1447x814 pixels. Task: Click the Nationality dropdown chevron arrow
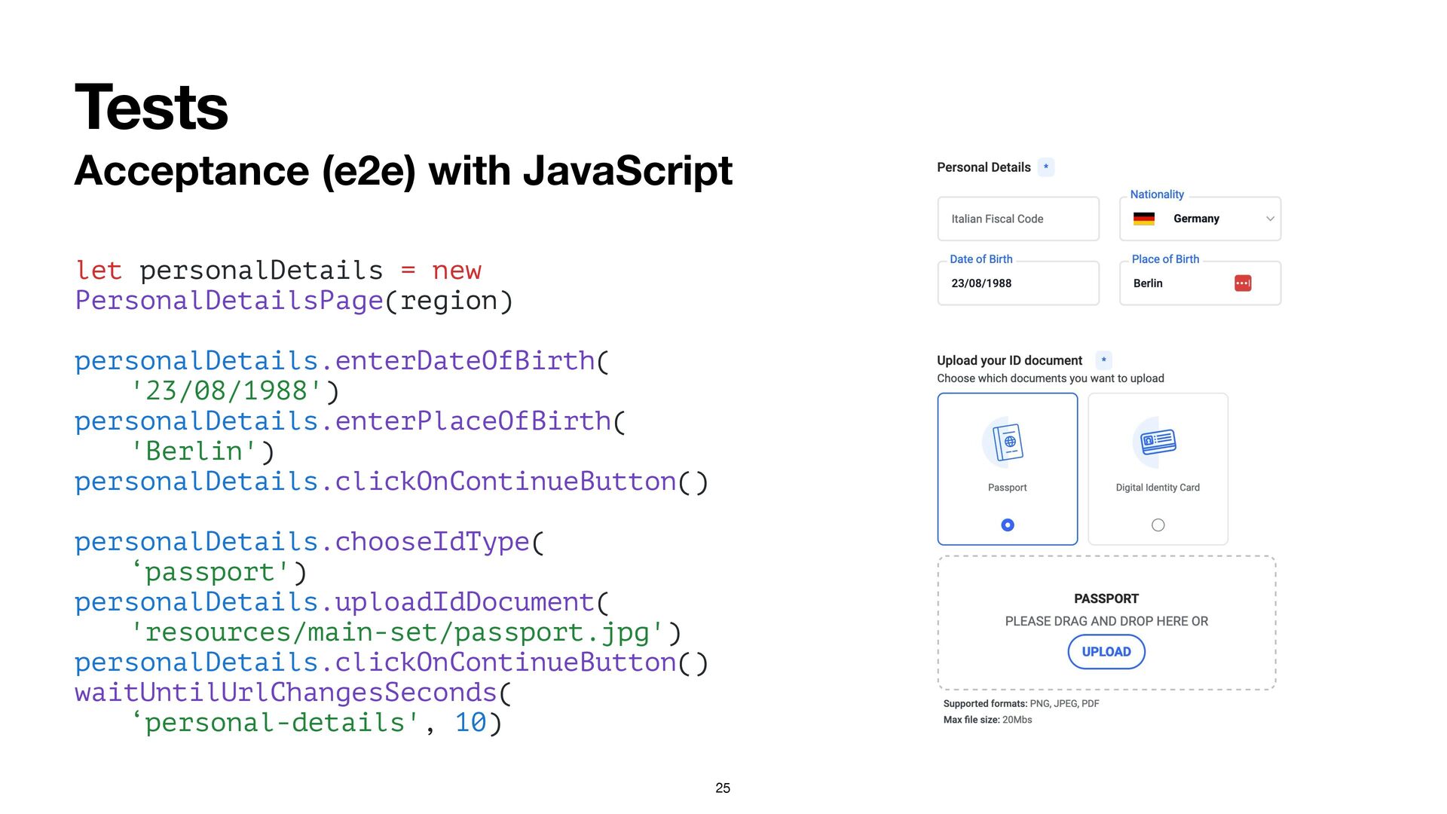click(1270, 219)
